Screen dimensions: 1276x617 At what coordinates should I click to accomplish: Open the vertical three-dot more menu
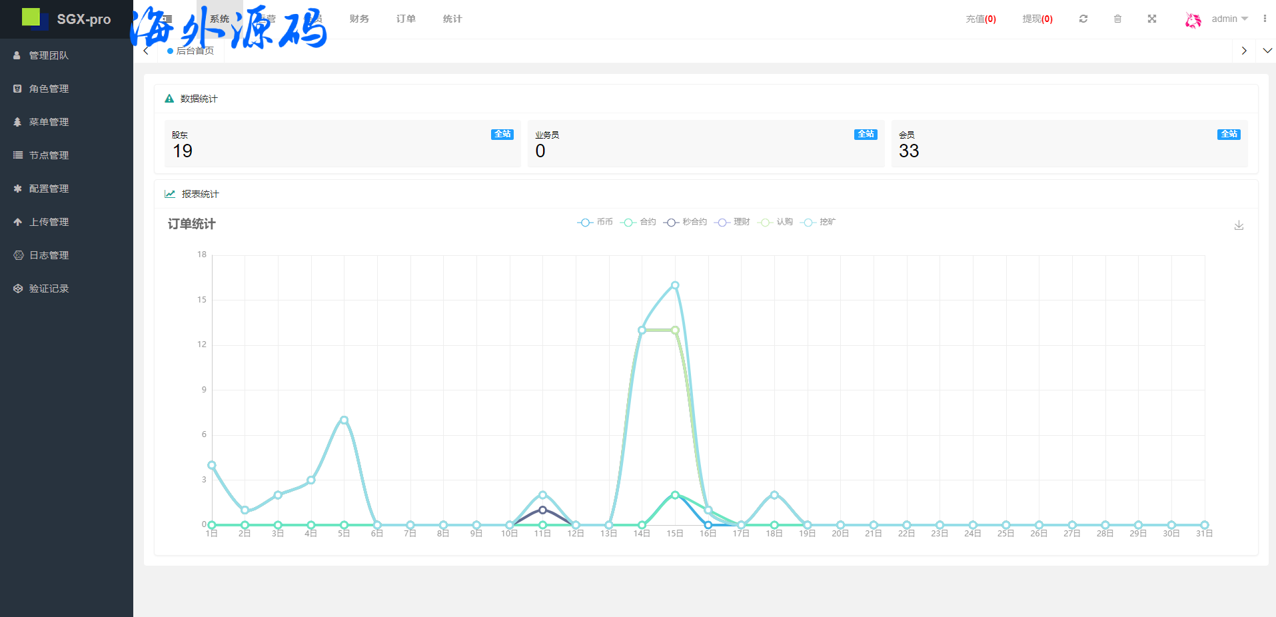(x=1265, y=19)
